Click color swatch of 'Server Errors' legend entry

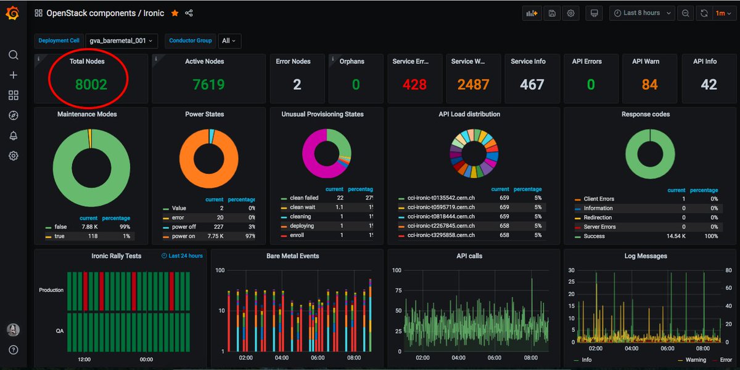(x=577, y=227)
